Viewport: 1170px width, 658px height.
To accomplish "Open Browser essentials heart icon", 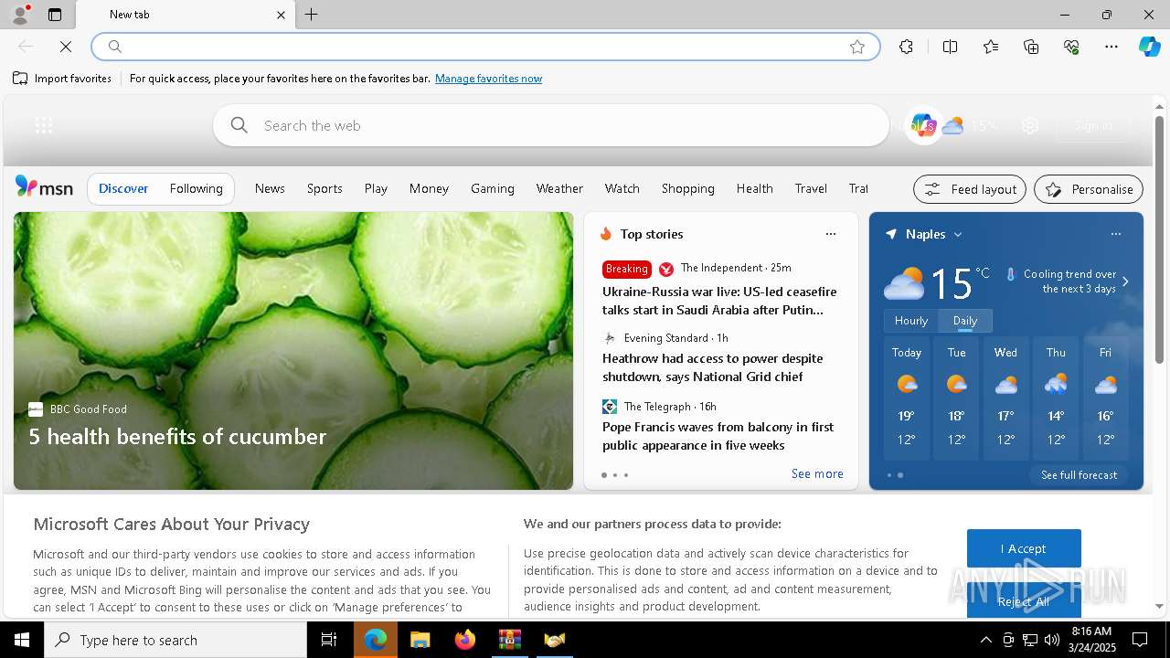I will [x=1071, y=47].
